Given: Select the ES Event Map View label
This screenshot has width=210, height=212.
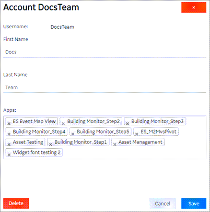Looking at the screenshot, I should tap(34, 121).
